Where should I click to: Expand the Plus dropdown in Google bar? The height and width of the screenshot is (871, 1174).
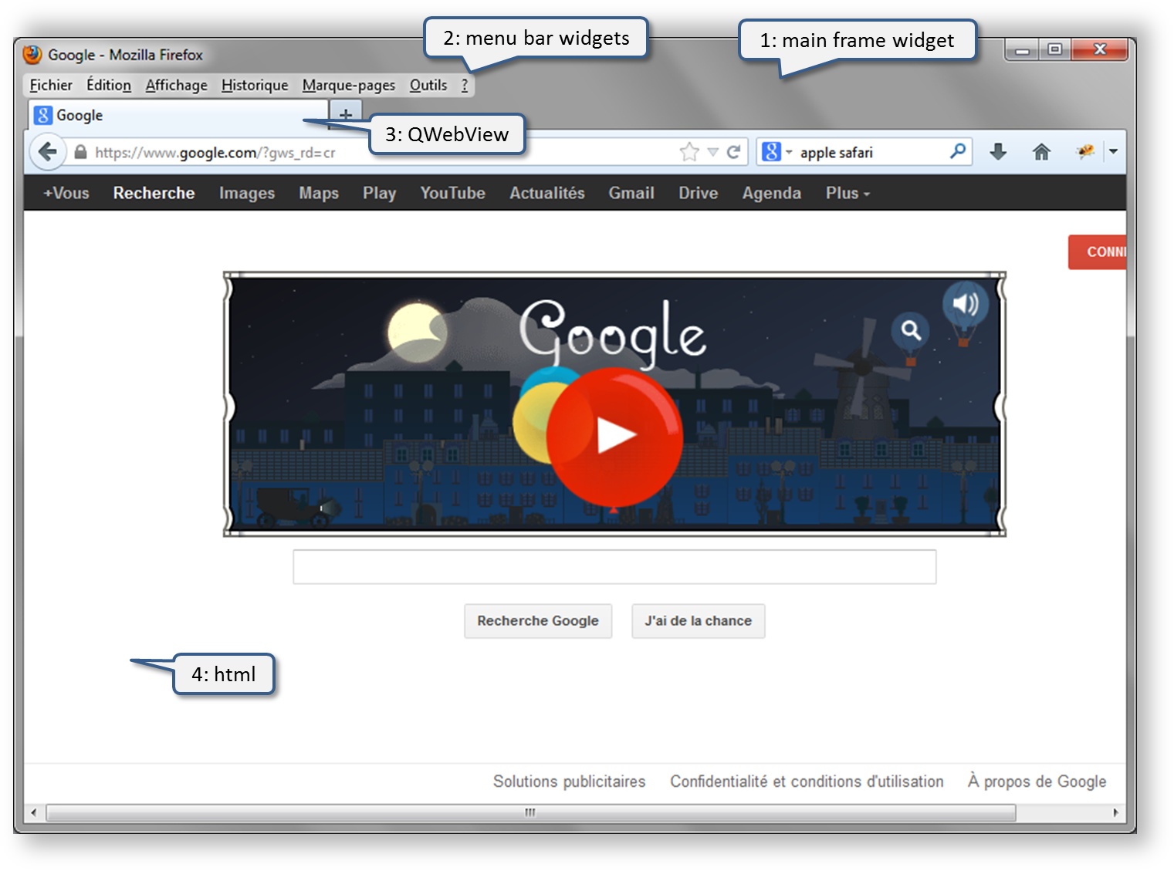click(848, 193)
